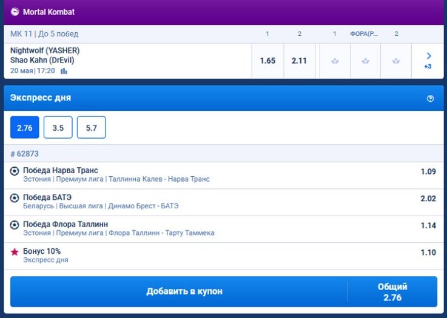The width and height of the screenshot is (447, 318).
Task: Open Shao Kahn (DrEvil) match name
Action: pyautogui.click(x=42, y=61)
